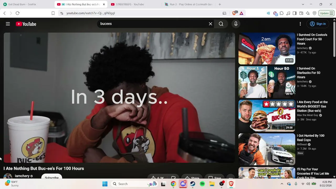The width and height of the screenshot is (336, 189).
Task: Open Steam from taskbar
Action: 193,184
